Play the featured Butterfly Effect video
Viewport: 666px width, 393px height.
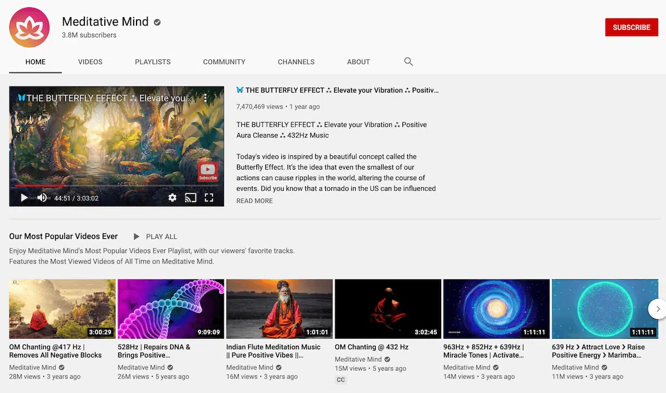coord(24,197)
